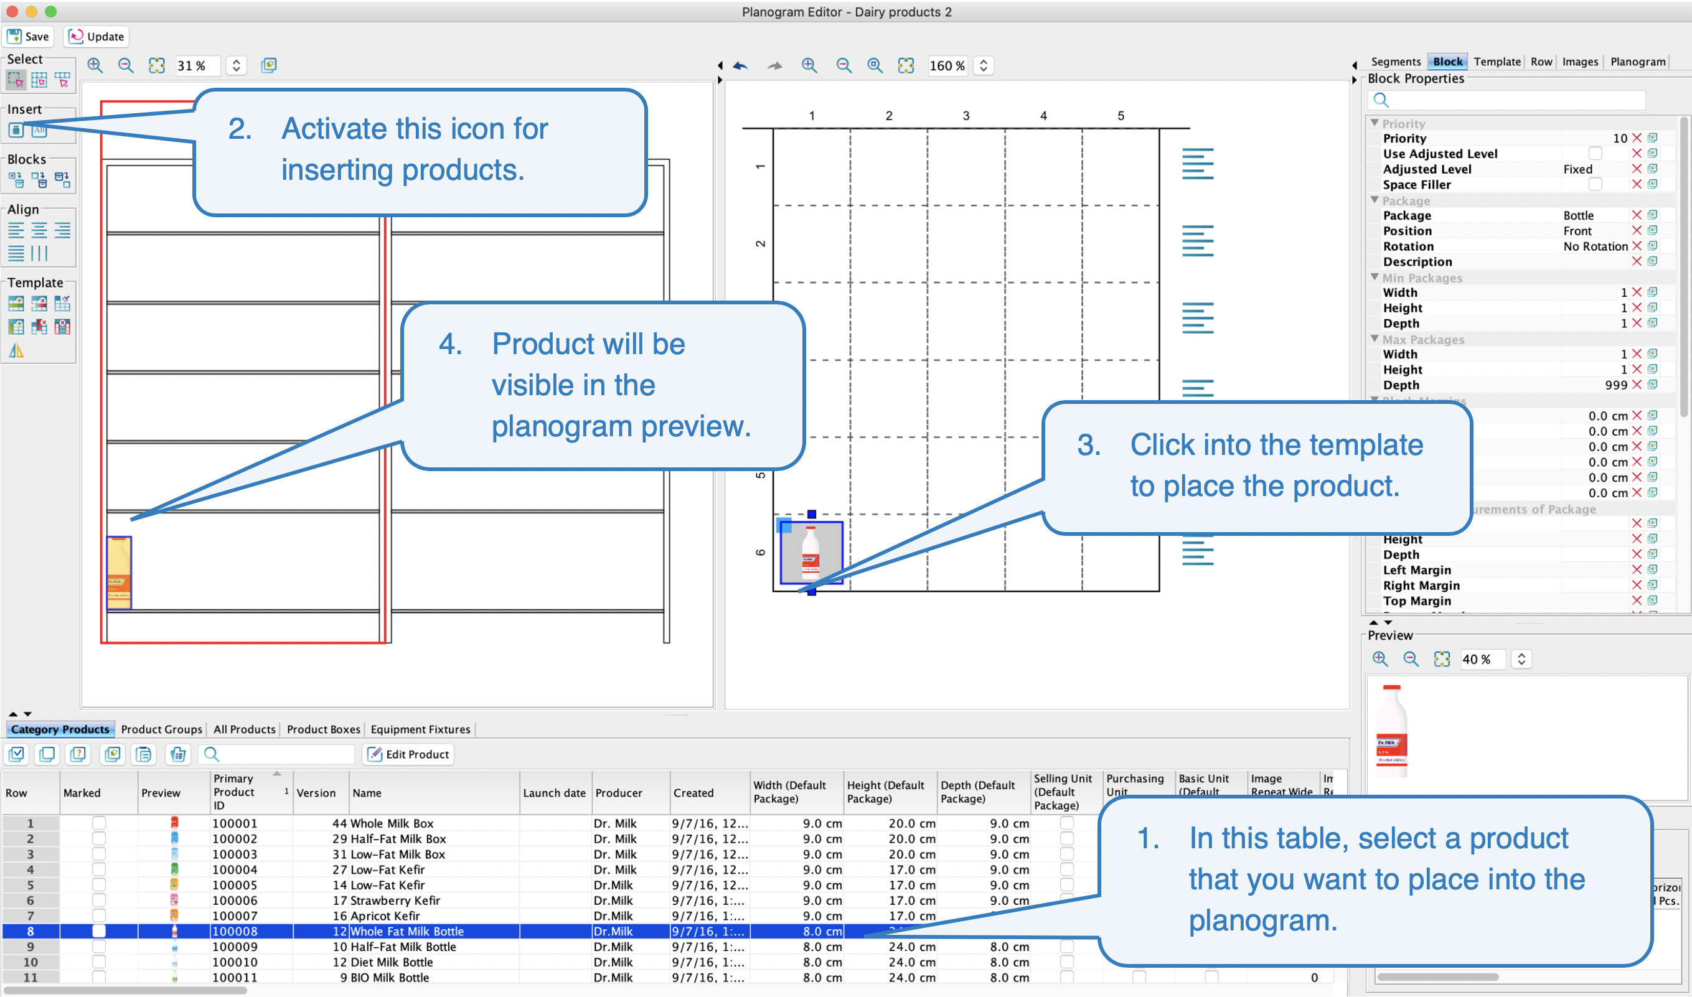Mark the Half-Fat Milk Box row checkbox
1692x997 pixels.
99,838
